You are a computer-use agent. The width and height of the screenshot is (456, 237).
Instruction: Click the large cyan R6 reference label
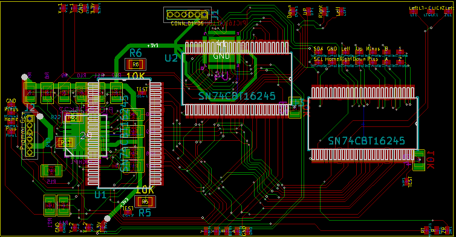[x=135, y=53]
